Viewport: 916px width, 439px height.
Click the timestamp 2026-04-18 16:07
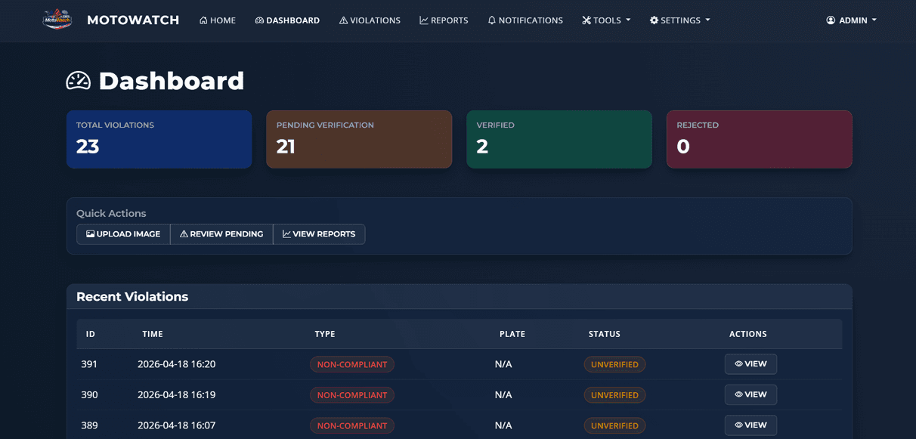[176, 425]
